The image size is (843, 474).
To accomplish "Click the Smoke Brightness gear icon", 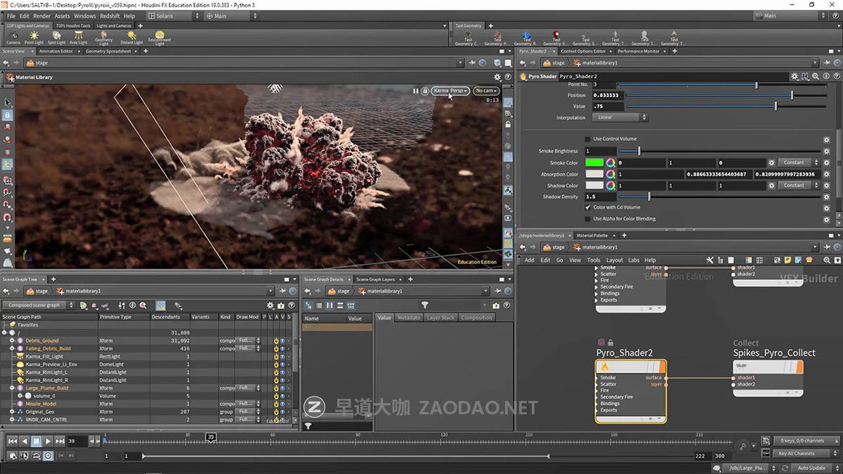I will [x=827, y=151].
